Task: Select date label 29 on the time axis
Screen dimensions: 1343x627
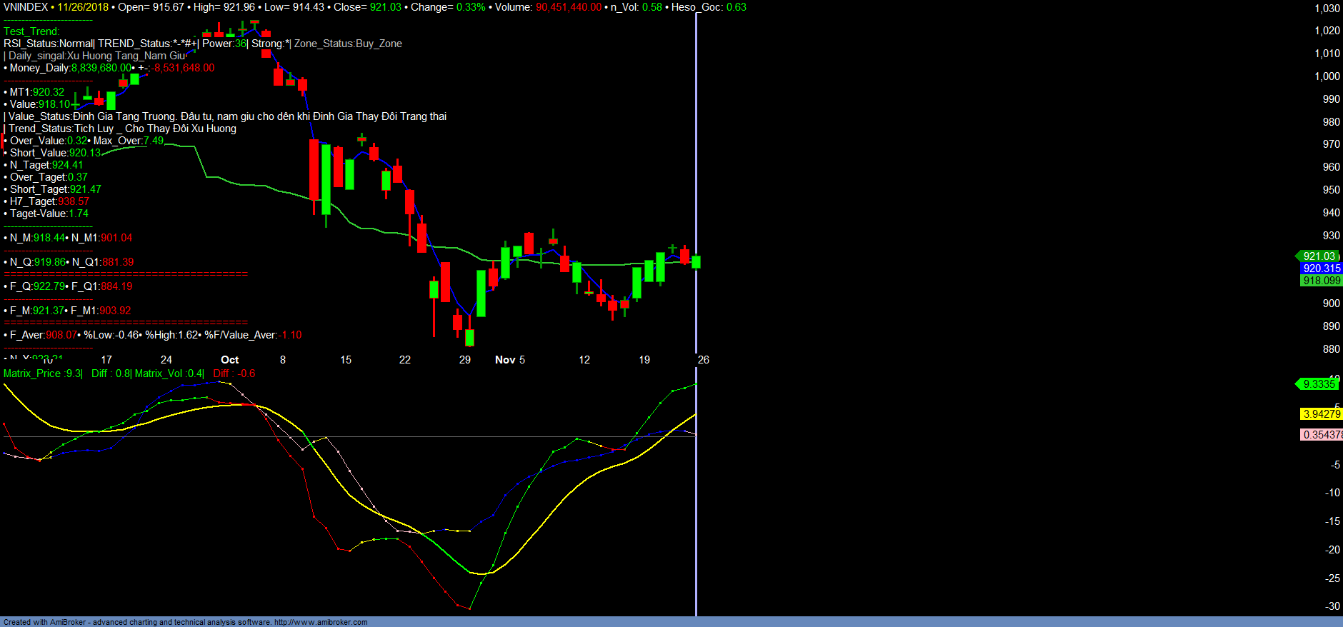Action: (465, 360)
